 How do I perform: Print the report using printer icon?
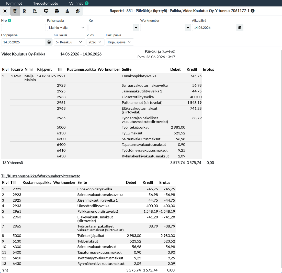pos(57,11)
